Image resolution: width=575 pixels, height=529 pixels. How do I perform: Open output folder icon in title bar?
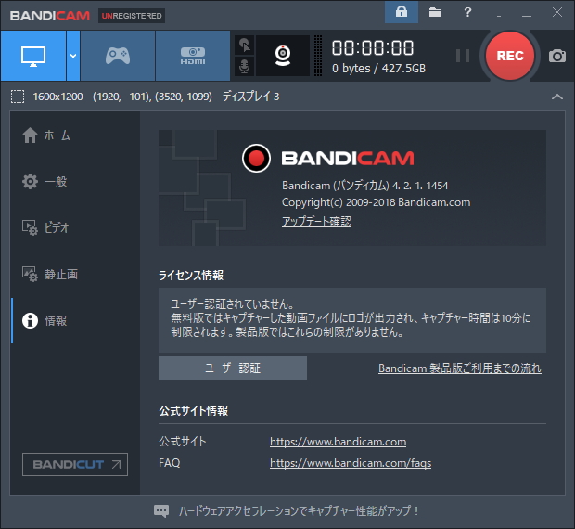435,12
